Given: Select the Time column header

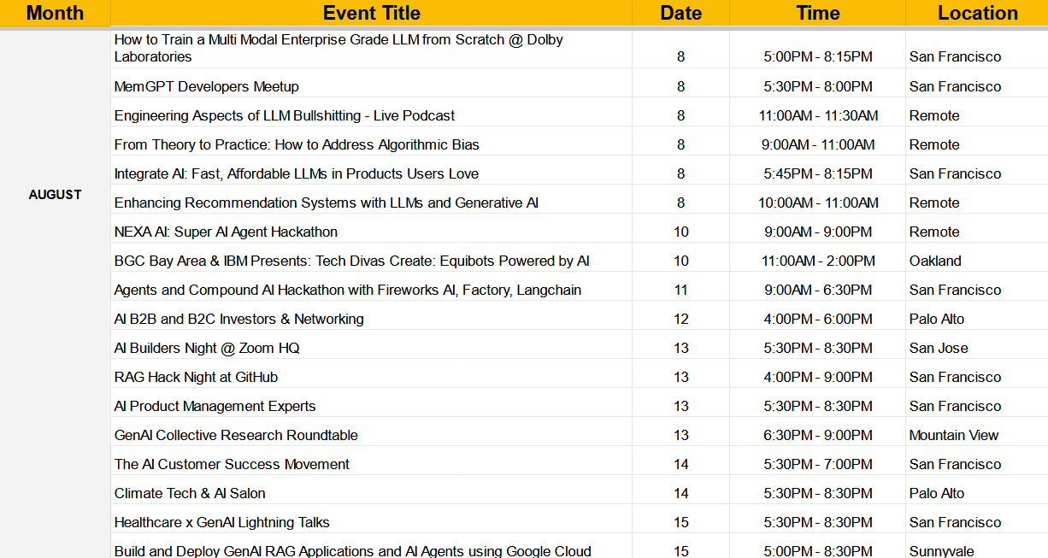Looking at the screenshot, I should [x=817, y=13].
